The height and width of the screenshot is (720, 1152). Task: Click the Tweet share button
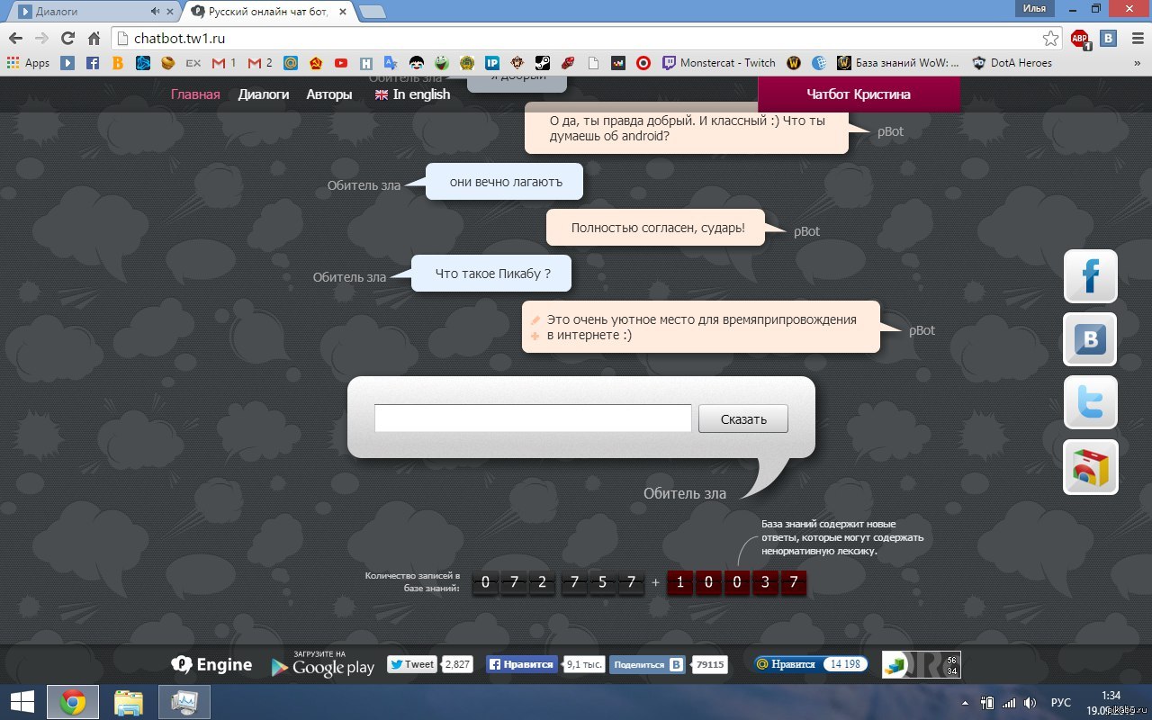(x=412, y=664)
